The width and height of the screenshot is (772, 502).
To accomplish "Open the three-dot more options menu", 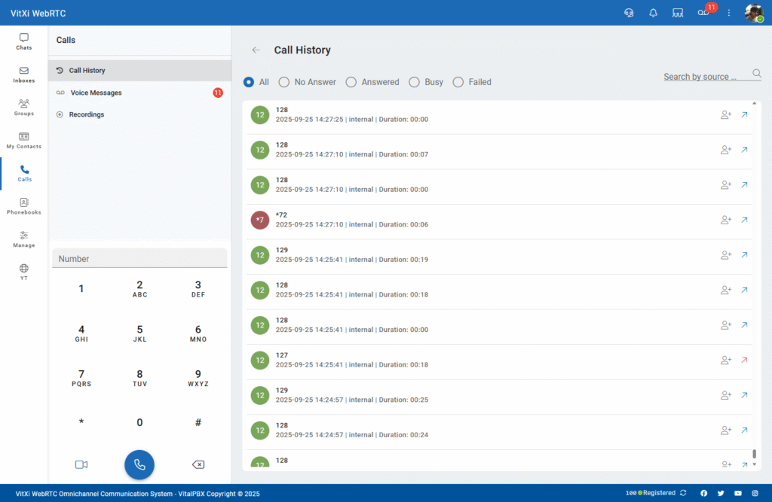I will point(729,13).
